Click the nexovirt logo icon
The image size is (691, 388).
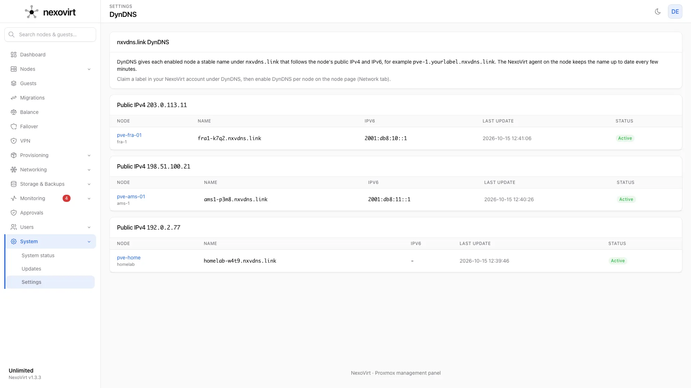click(32, 12)
